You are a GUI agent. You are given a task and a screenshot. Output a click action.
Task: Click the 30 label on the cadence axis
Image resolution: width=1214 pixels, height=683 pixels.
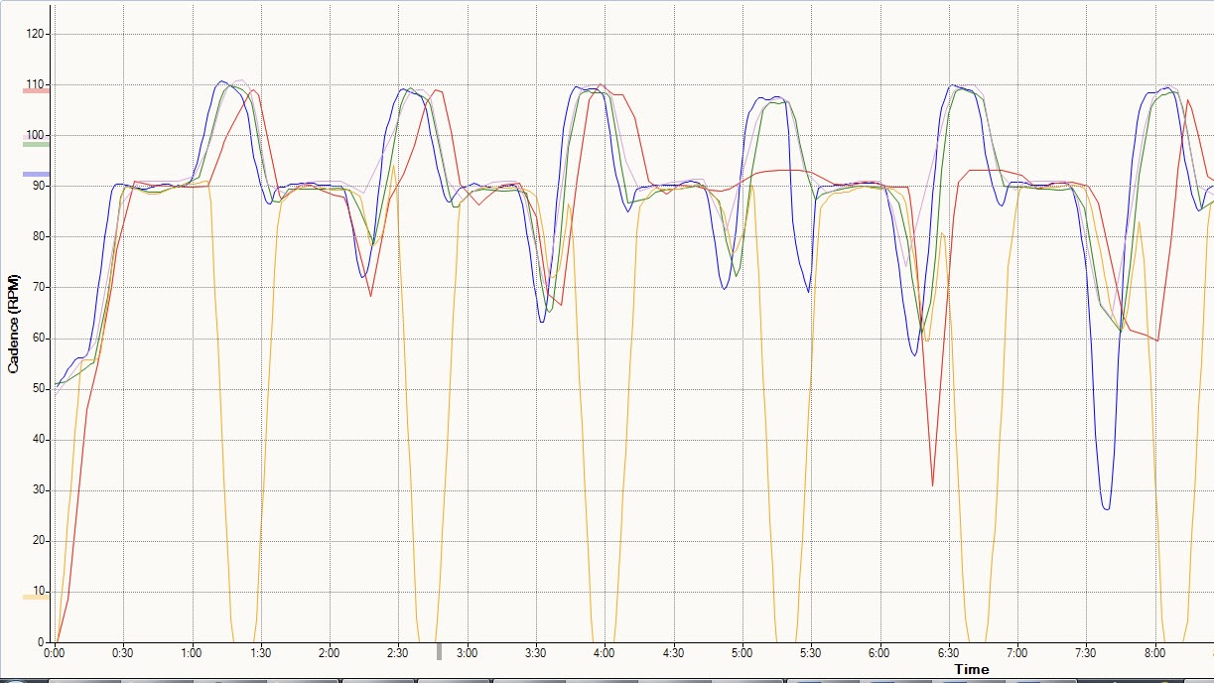[x=40, y=490]
